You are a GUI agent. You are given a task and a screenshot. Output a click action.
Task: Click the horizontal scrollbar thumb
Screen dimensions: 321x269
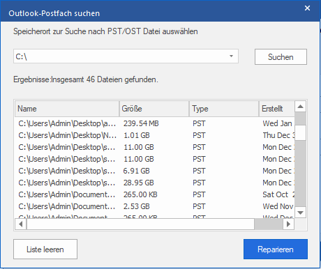click(x=140, y=224)
